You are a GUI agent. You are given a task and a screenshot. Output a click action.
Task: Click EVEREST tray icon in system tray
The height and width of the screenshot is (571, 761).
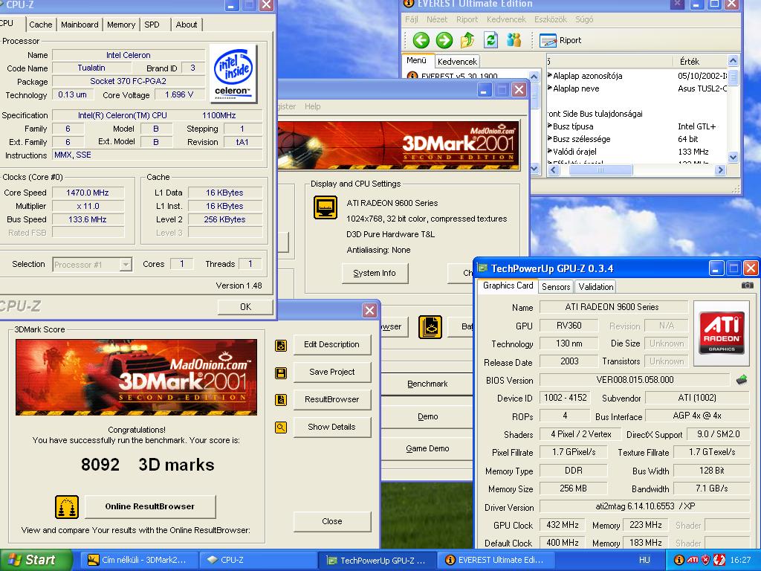pos(679,560)
